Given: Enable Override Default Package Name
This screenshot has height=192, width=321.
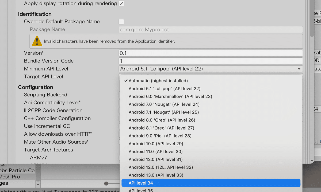Looking at the screenshot, I should pos(121,22).
